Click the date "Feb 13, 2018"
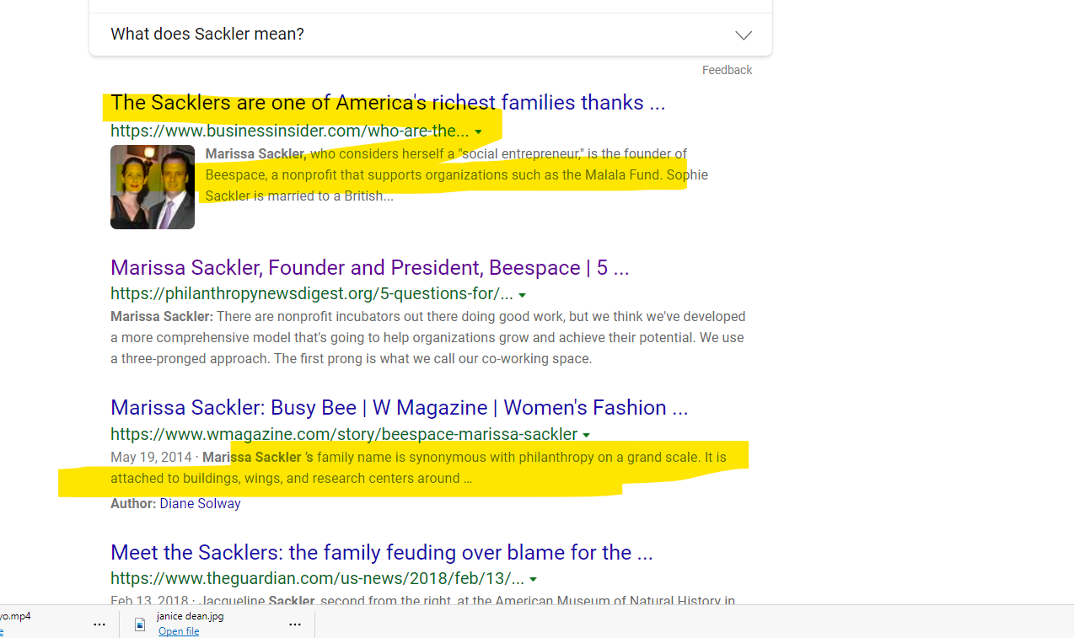The height and width of the screenshot is (638, 1074). tap(149, 601)
